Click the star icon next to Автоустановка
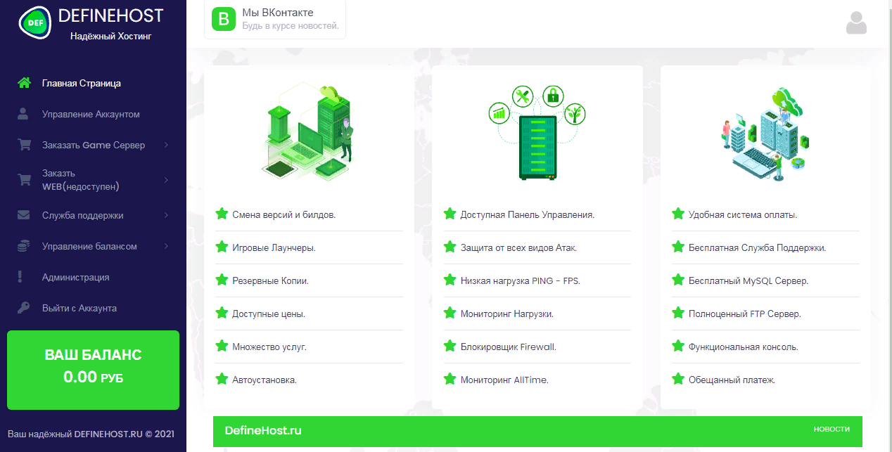The width and height of the screenshot is (892, 452). (x=222, y=379)
